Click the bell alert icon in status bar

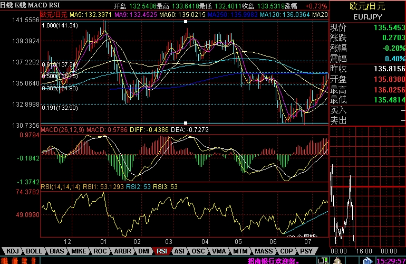[x=337, y=260]
